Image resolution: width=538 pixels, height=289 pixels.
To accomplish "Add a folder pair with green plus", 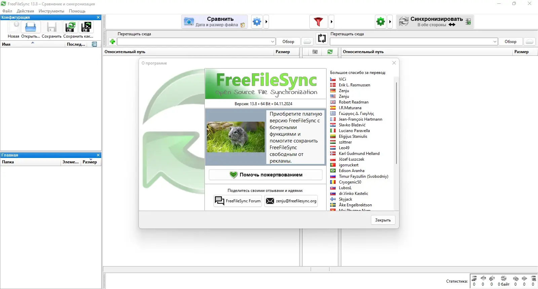I will pyautogui.click(x=113, y=42).
